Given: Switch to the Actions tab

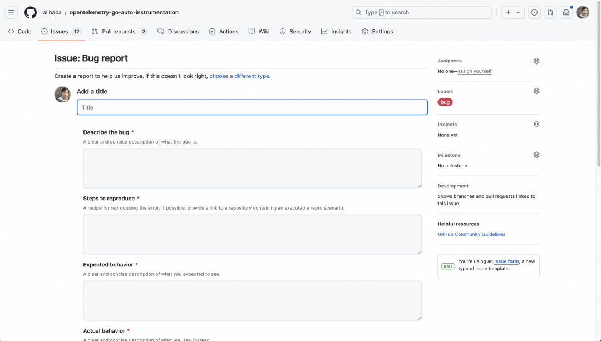Looking at the screenshot, I should click(x=224, y=31).
